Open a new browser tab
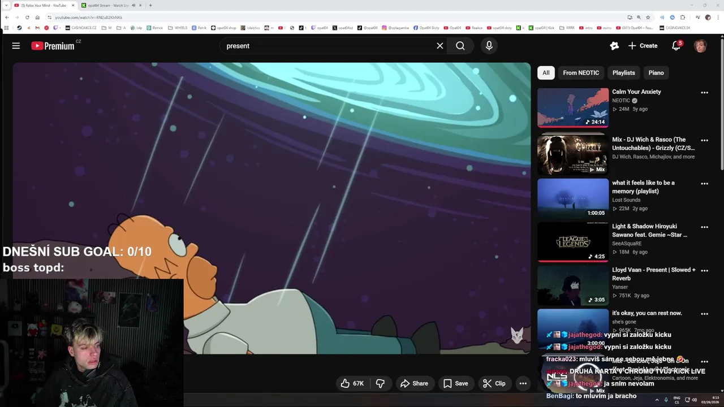Screen dimensions: 724x407 pos(150,5)
